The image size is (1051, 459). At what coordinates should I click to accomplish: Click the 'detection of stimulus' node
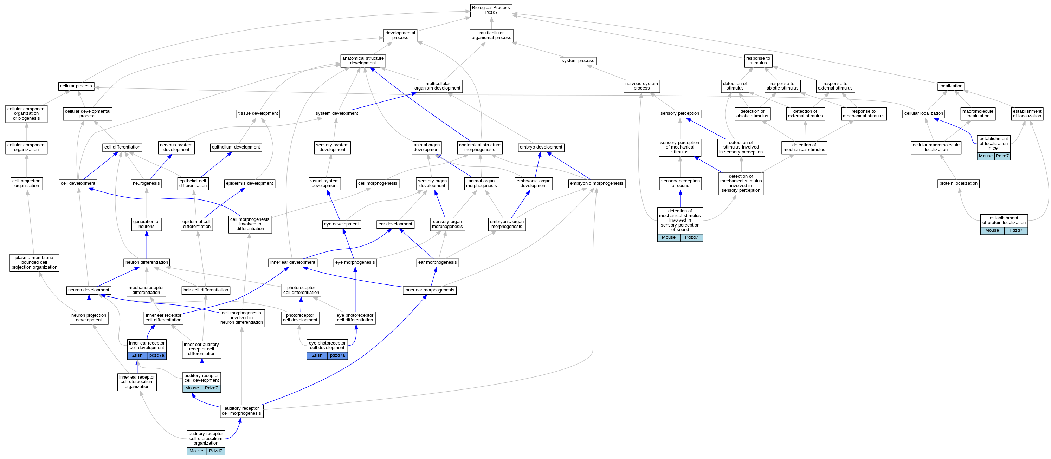[735, 86]
